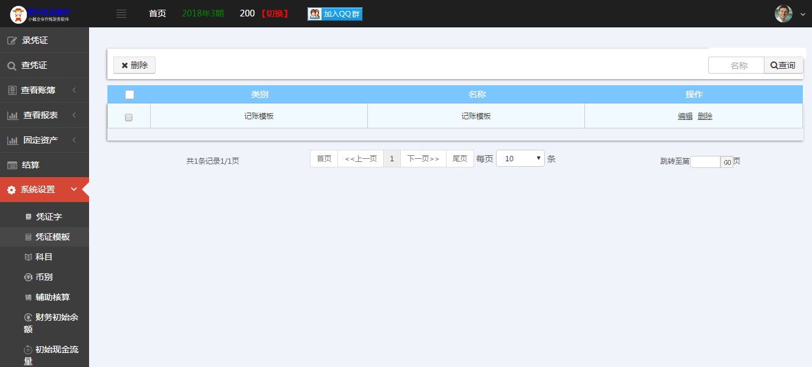This screenshot has height=367, width=812.
Task: Click 编辑 link in 记账模板 row
Action: [x=685, y=116]
